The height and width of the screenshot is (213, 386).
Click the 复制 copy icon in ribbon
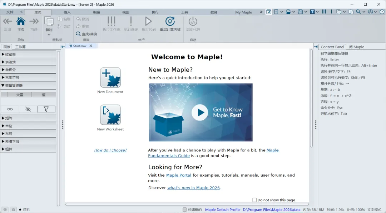[49, 22]
